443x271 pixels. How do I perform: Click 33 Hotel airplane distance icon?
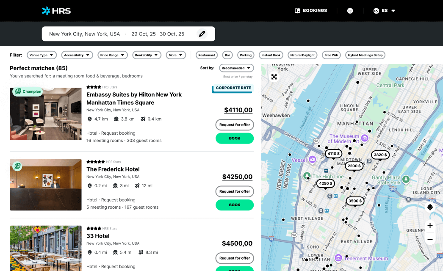[141, 253]
